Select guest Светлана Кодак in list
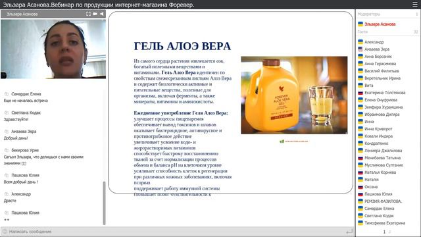 coord(379,216)
